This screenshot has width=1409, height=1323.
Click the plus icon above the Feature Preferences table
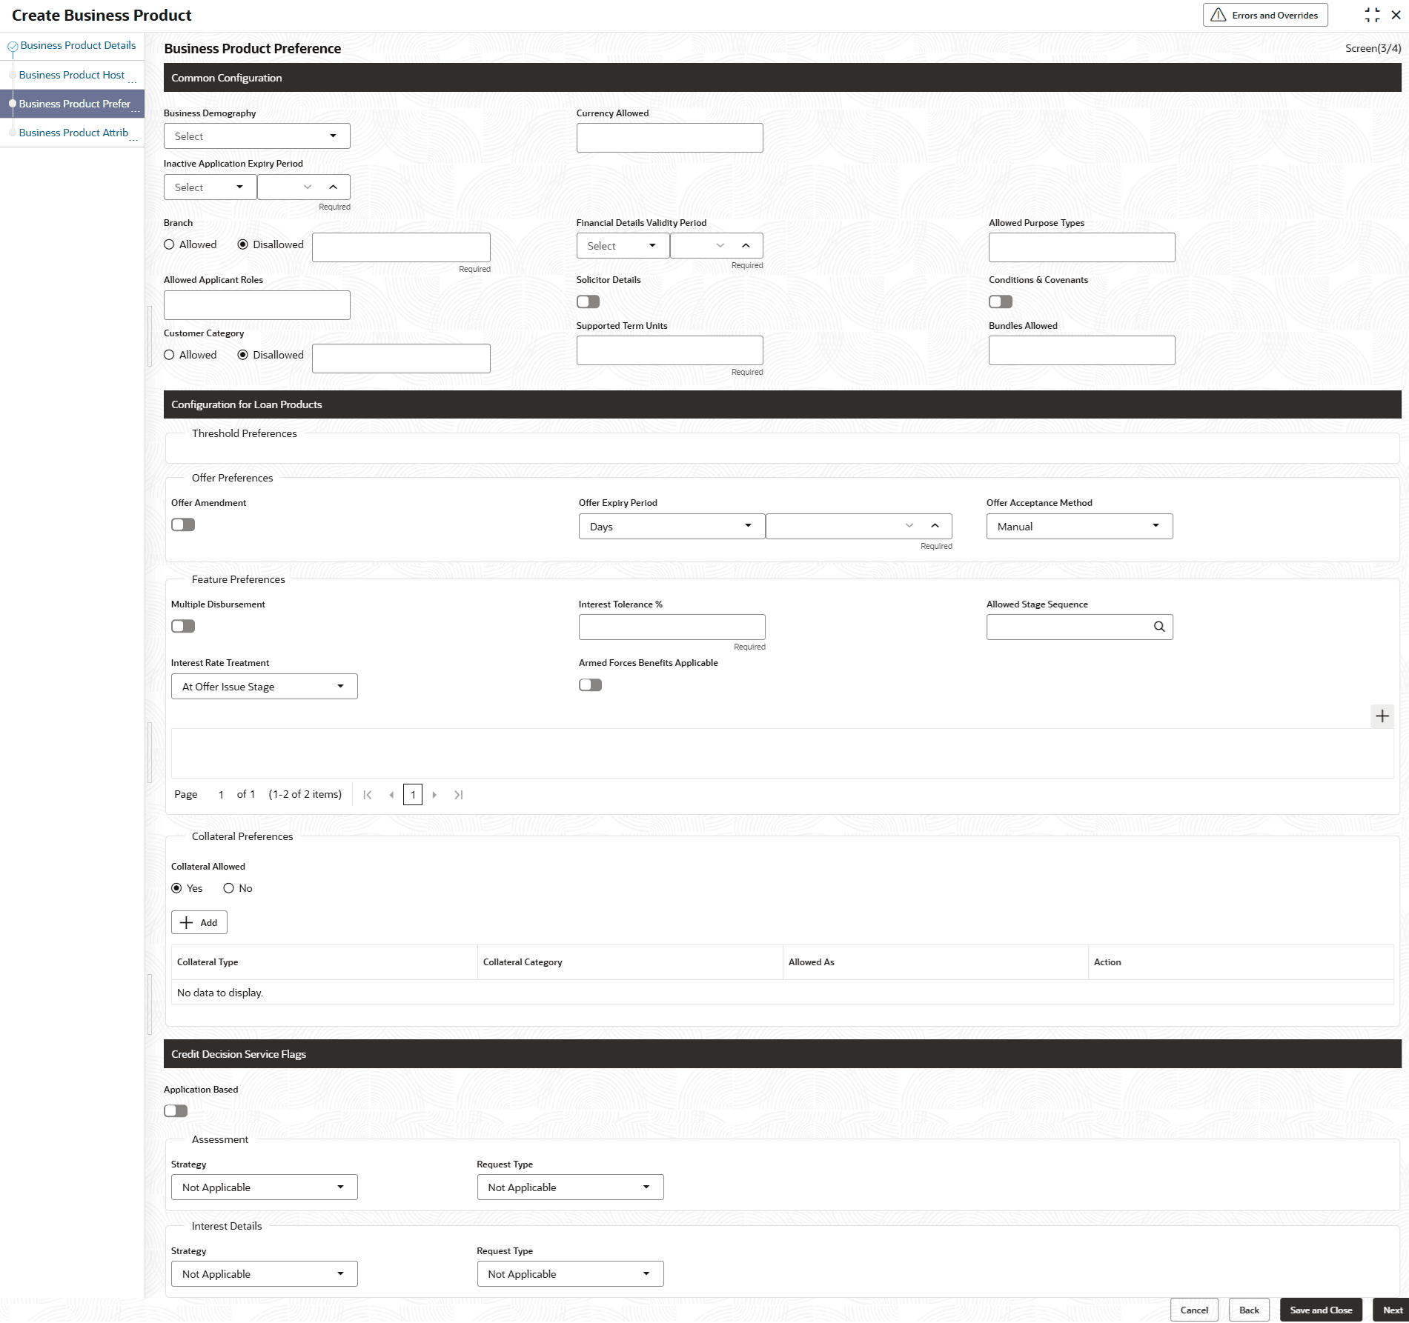1382,716
